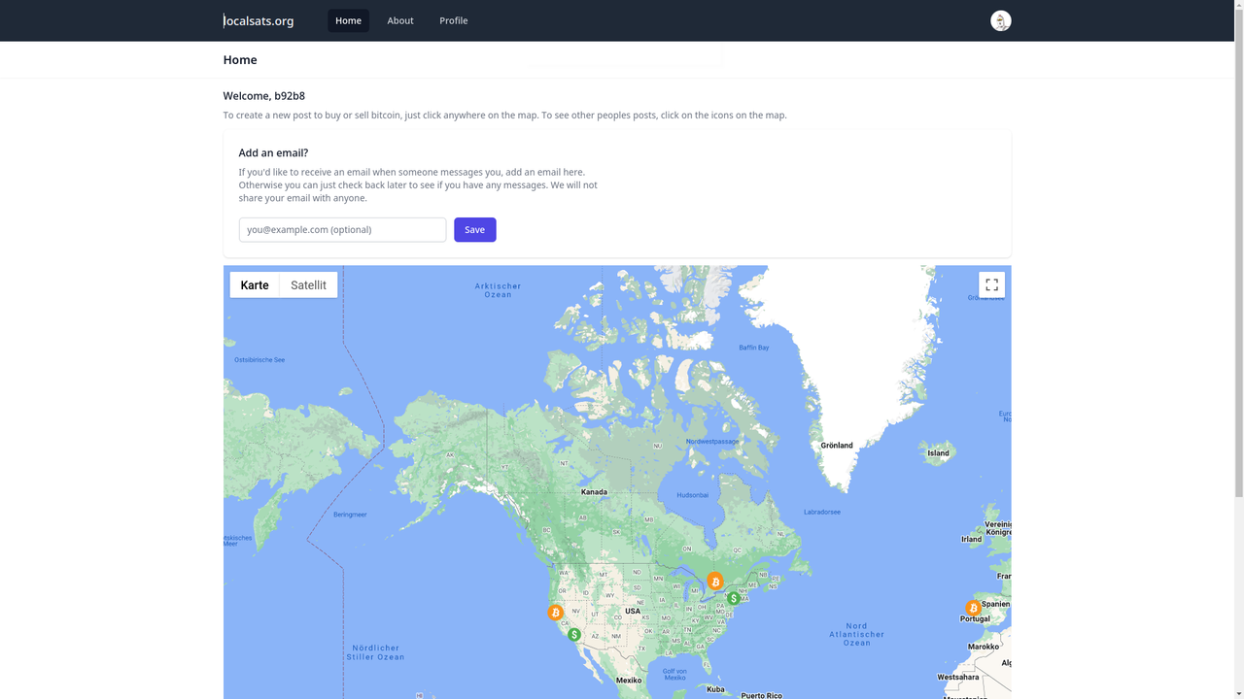This screenshot has width=1244, height=699.
Task: Click the Kuba map label
Action: (x=716, y=689)
